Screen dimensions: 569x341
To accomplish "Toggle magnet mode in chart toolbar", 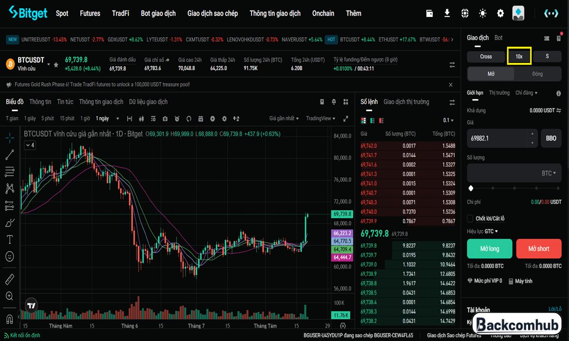I will point(10,319).
